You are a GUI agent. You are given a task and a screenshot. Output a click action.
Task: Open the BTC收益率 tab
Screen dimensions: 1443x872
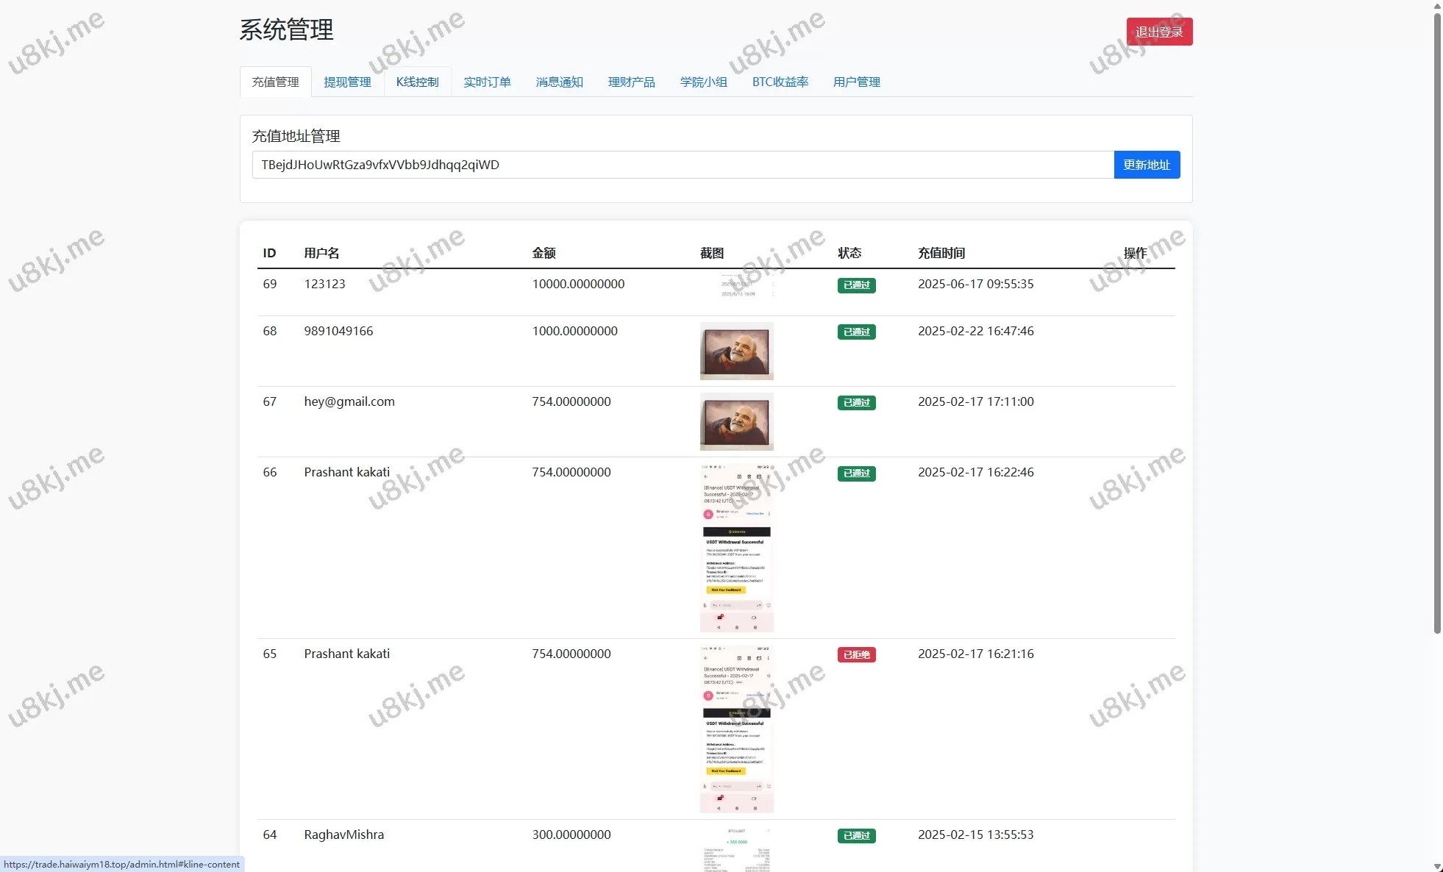pos(780,82)
